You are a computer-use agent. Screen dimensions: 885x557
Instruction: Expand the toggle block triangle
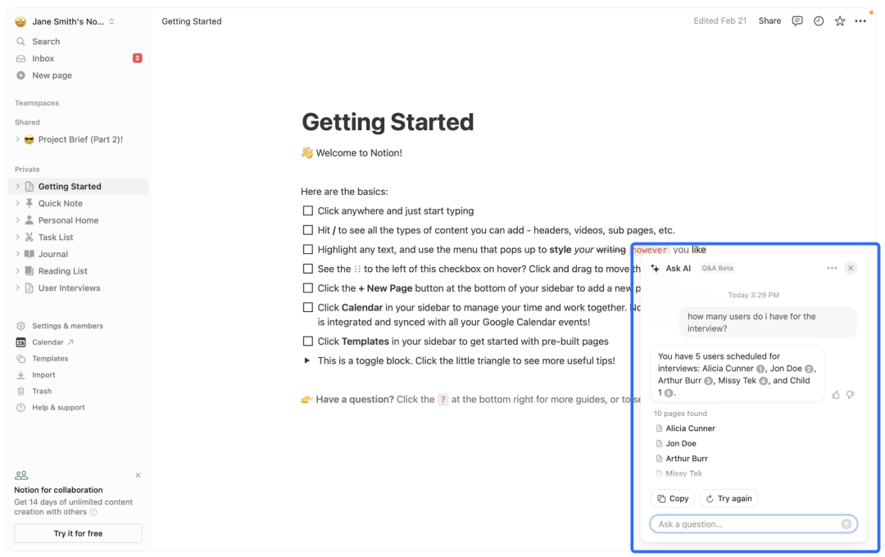pyautogui.click(x=307, y=360)
